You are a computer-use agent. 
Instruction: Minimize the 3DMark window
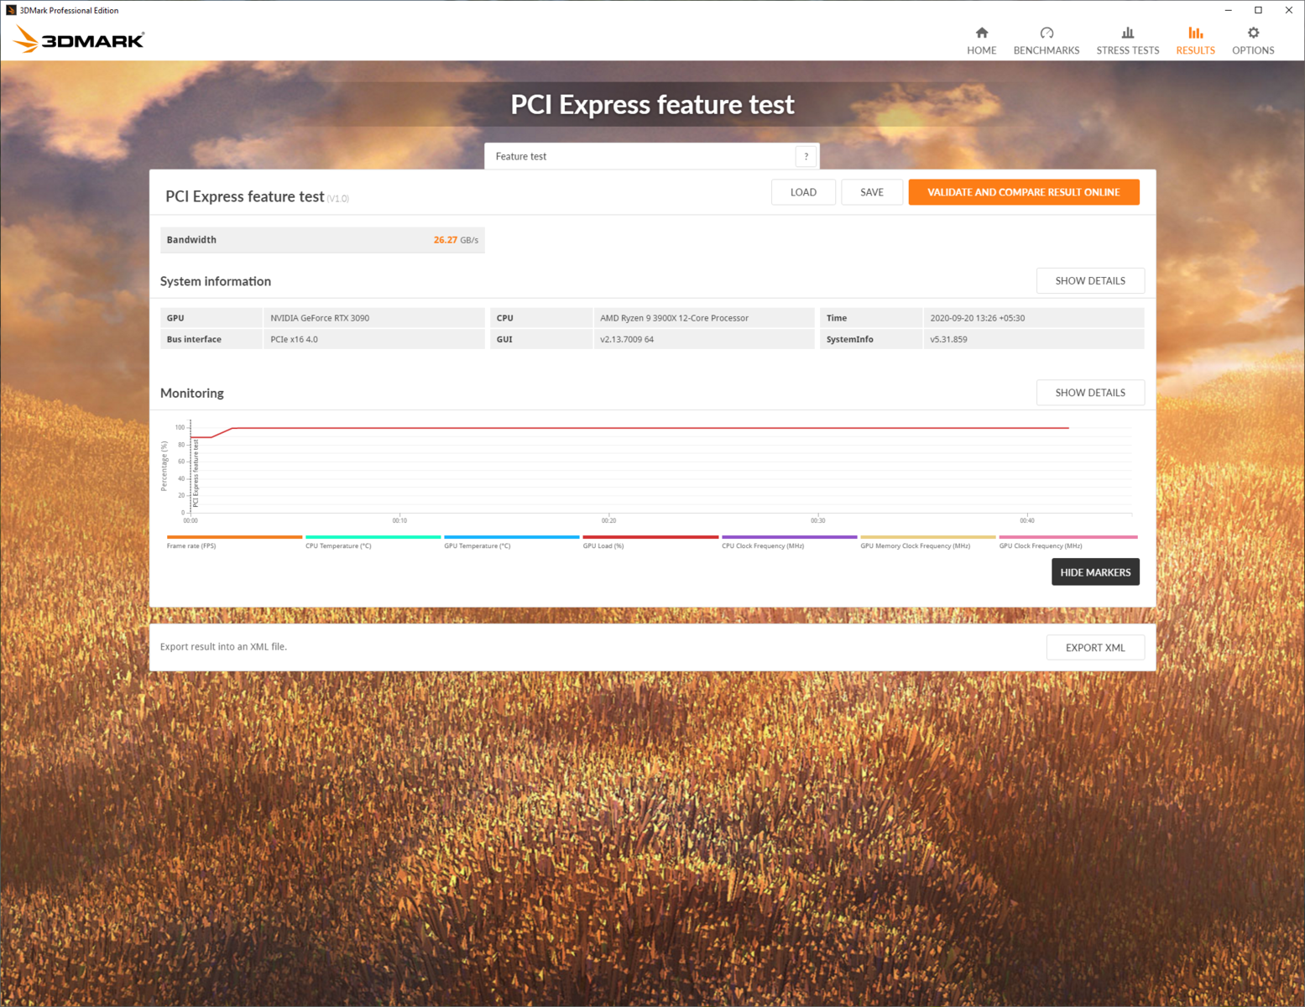[1228, 10]
